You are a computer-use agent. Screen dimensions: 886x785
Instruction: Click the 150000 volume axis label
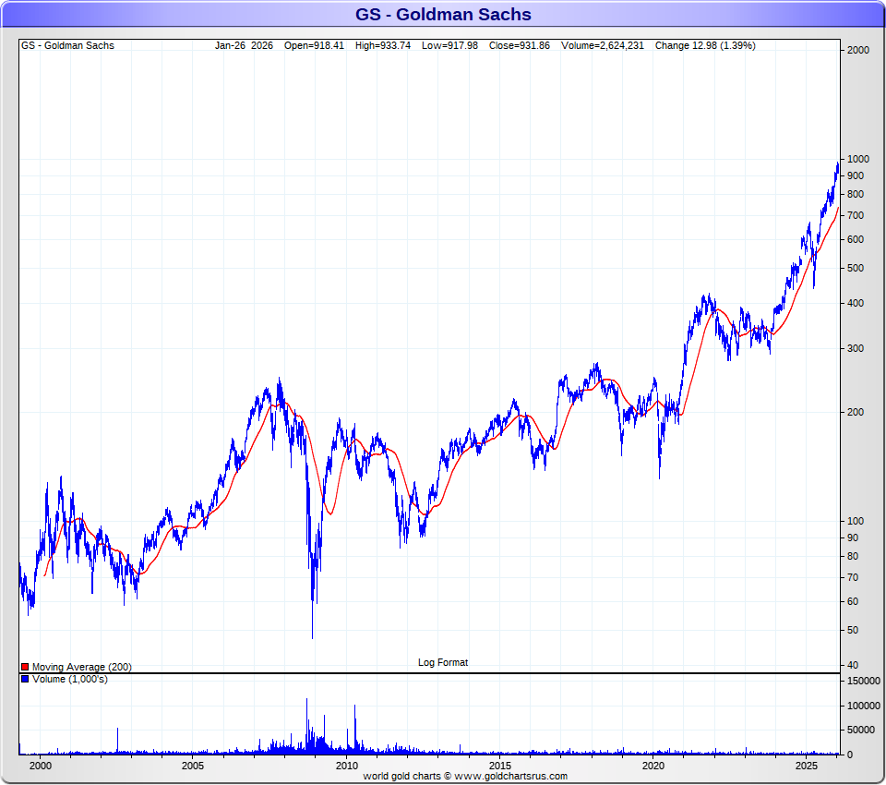pyautogui.click(x=864, y=681)
